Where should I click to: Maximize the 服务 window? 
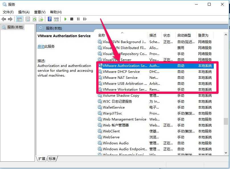(x=209, y=4)
